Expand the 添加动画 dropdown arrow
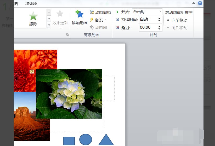Viewport: 215px width, 146px height. click(80, 28)
